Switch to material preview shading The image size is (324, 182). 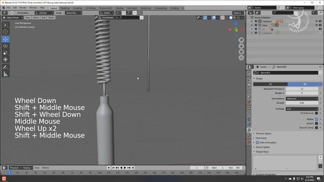click(234, 18)
